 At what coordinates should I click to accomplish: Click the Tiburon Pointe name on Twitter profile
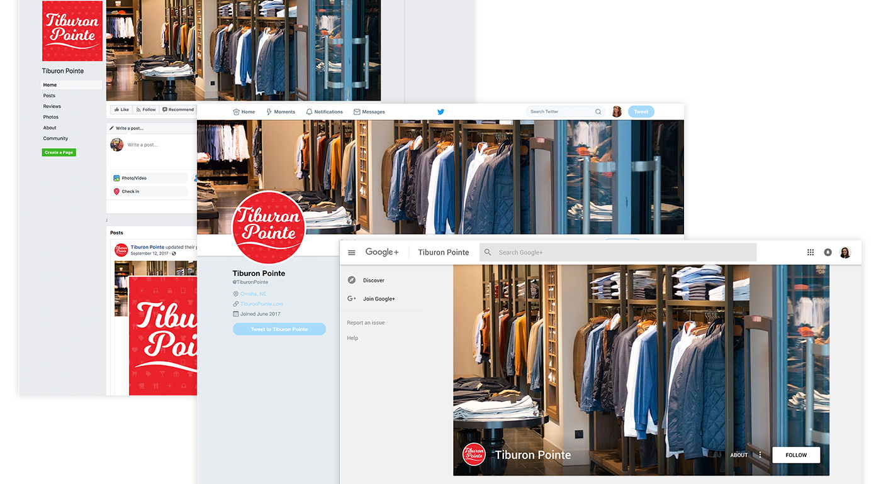(259, 273)
